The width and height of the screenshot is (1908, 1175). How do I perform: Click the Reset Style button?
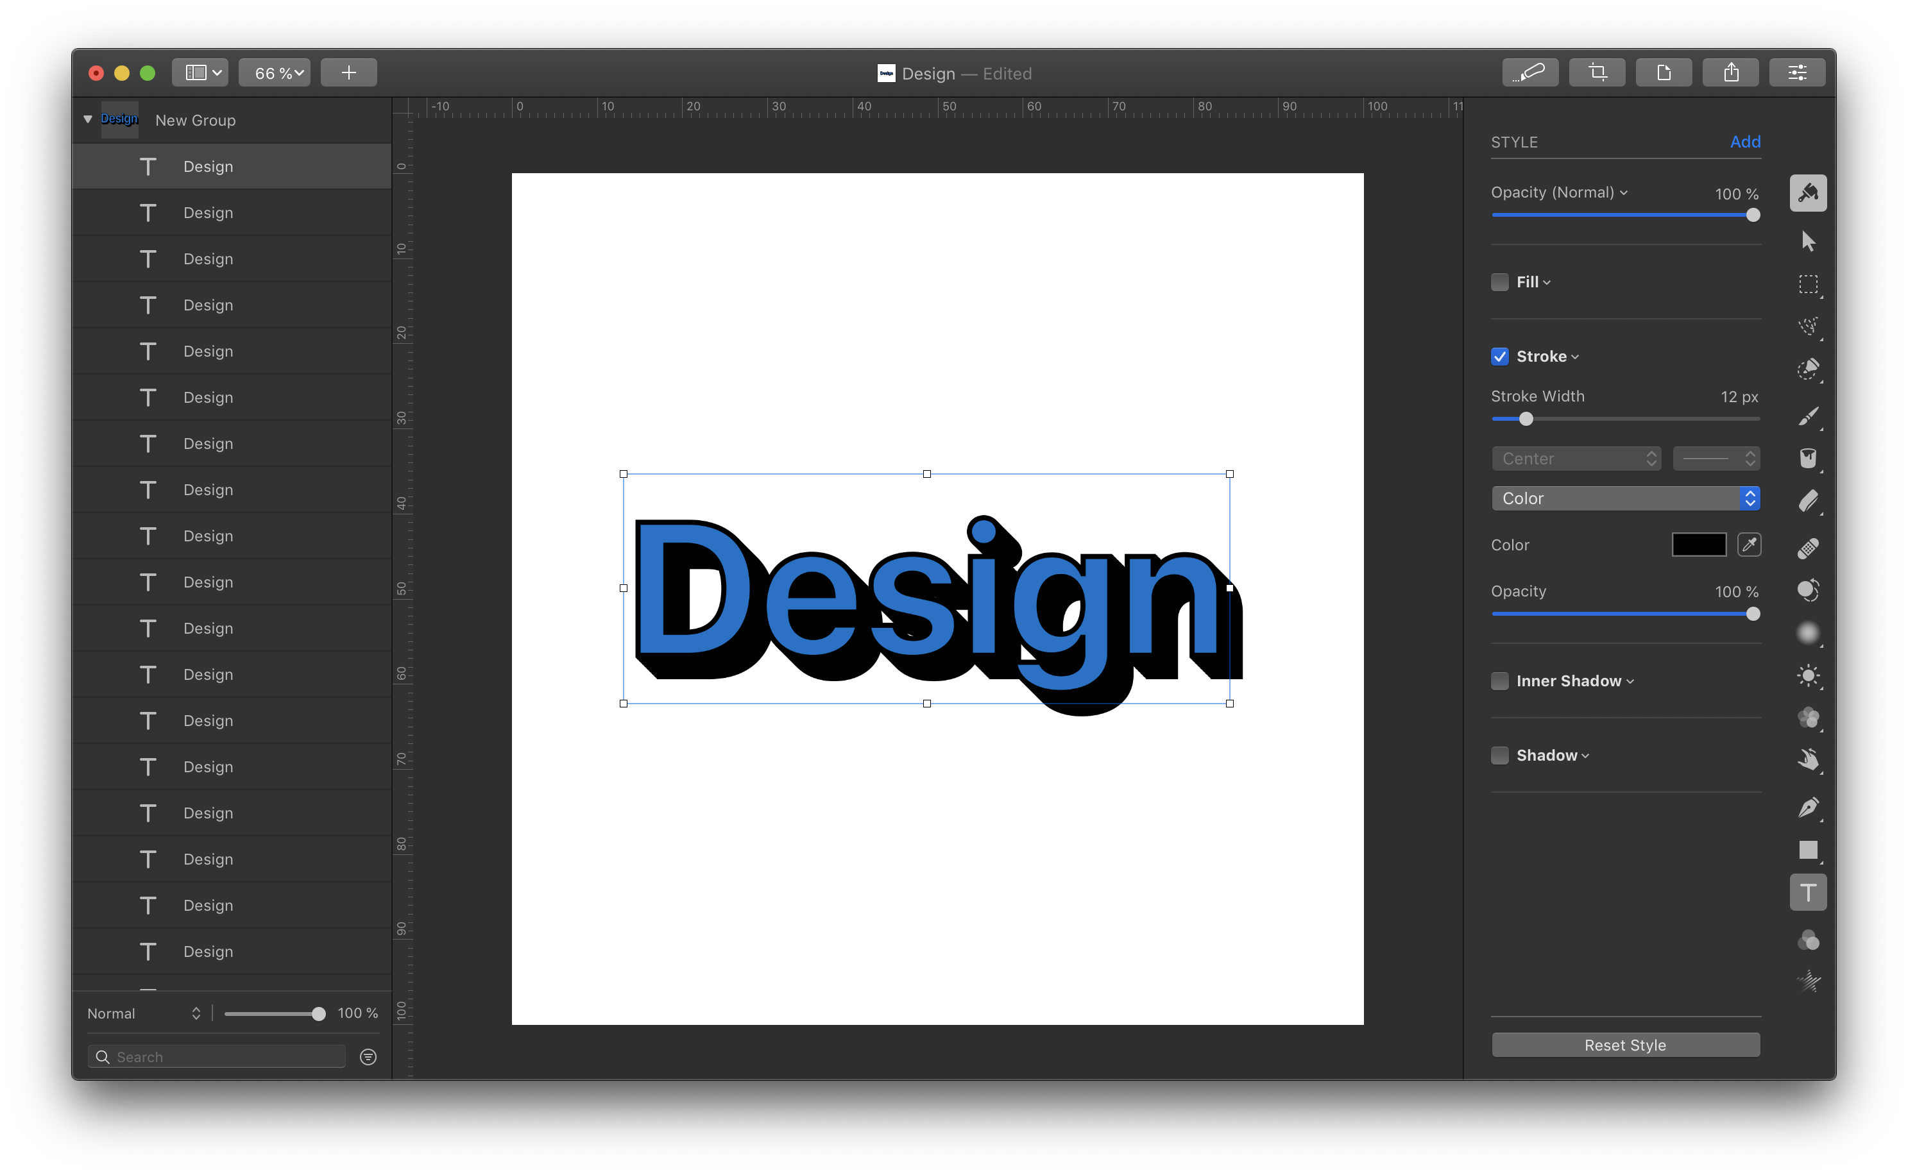1625,1045
